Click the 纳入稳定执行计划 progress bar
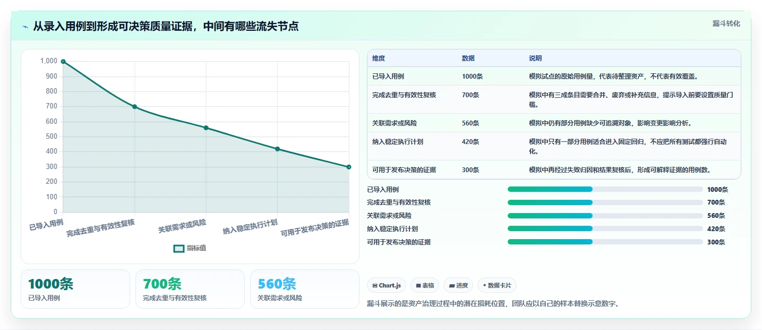 (x=605, y=229)
